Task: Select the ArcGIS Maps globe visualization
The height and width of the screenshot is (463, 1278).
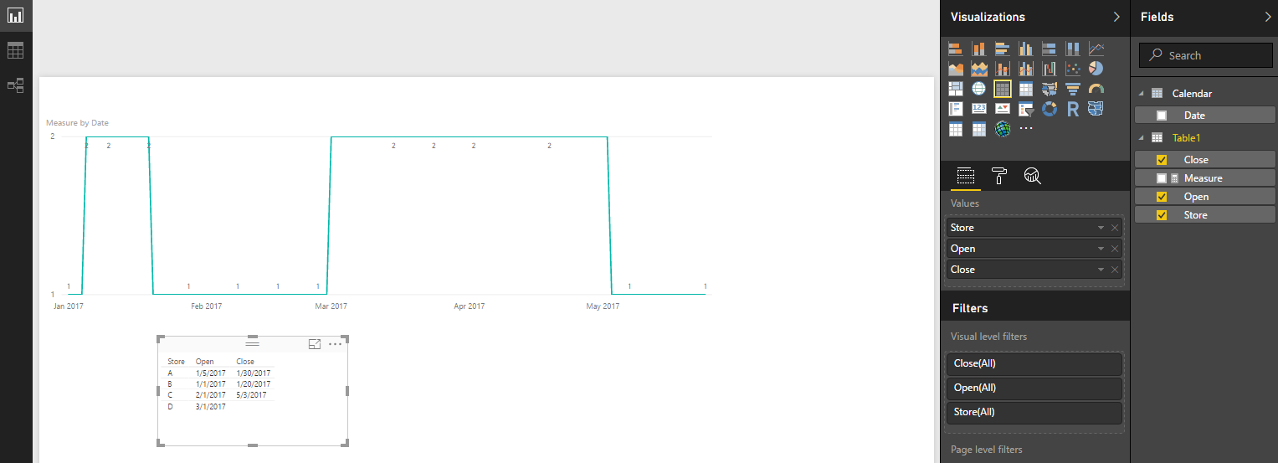Action: pyautogui.click(x=1003, y=129)
